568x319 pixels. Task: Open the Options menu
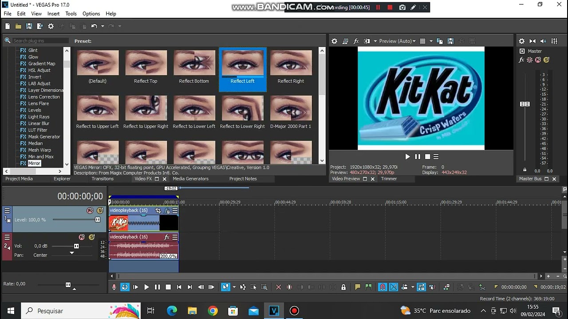(x=91, y=14)
